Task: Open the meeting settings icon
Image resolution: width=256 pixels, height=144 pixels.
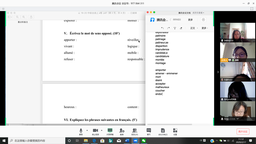Action: click(175, 131)
